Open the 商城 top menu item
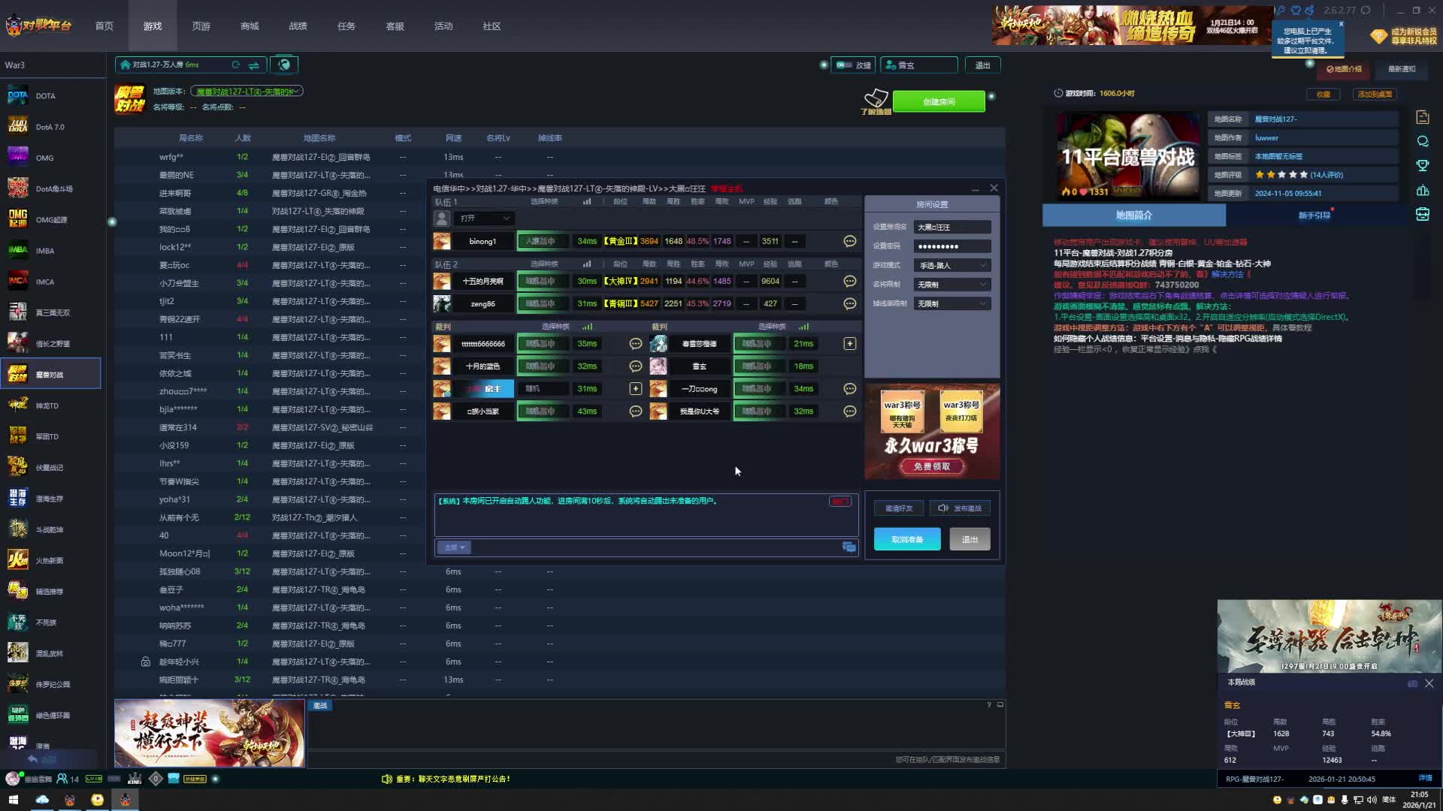1443x811 pixels. (x=250, y=26)
